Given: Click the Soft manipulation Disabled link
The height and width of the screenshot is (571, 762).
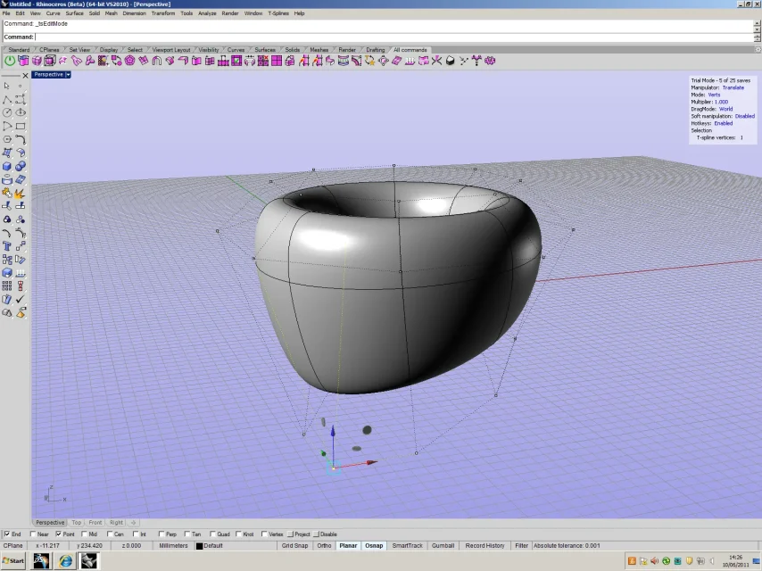Looking at the screenshot, I should tap(744, 116).
